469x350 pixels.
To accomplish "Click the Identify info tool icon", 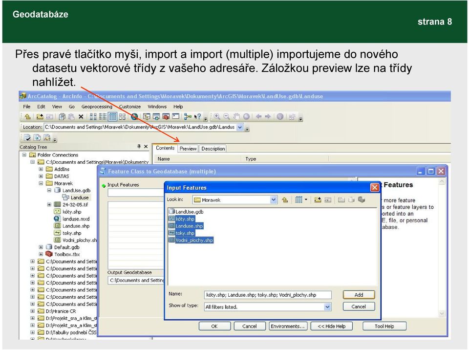I will [x=280, y=117].
